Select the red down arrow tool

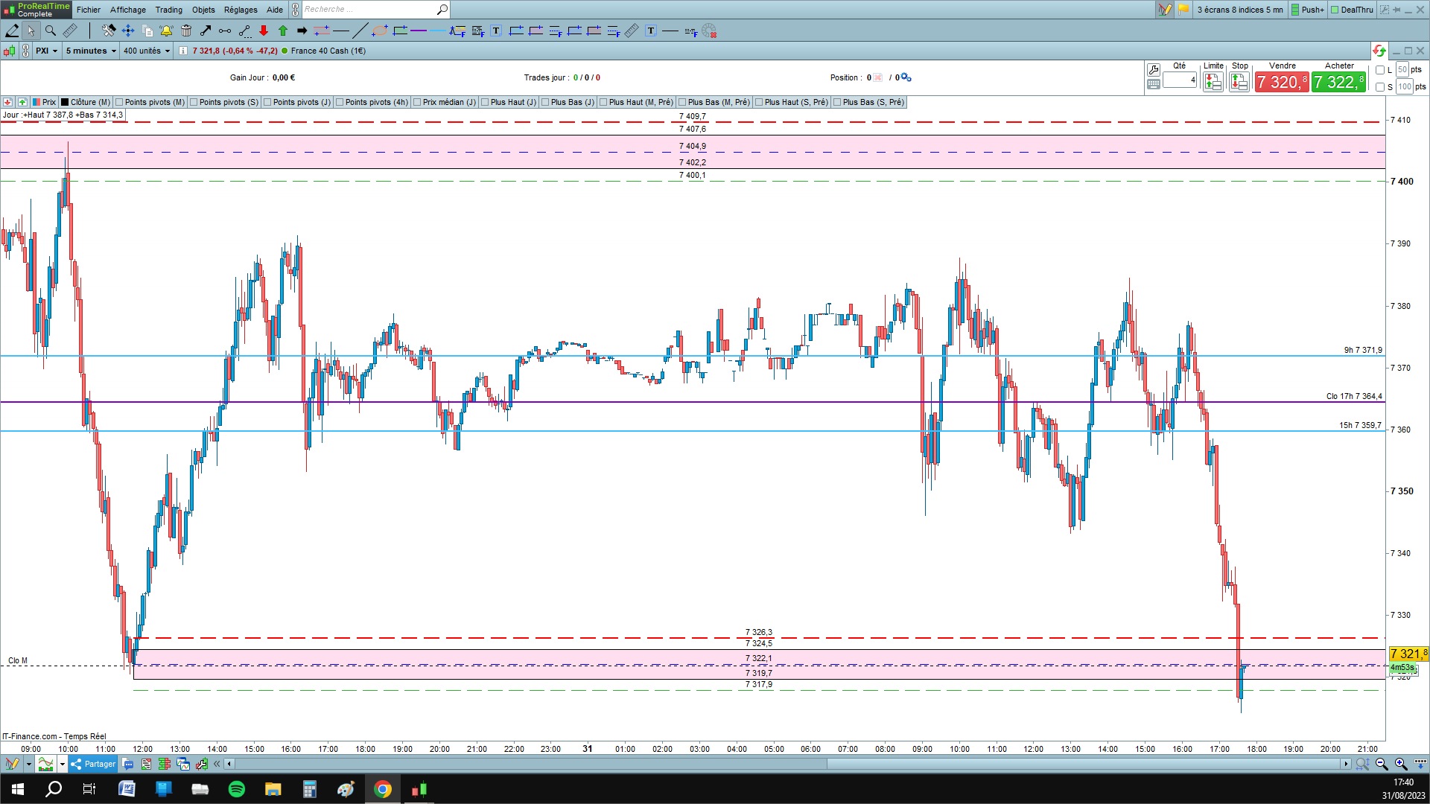click(264, 31)
